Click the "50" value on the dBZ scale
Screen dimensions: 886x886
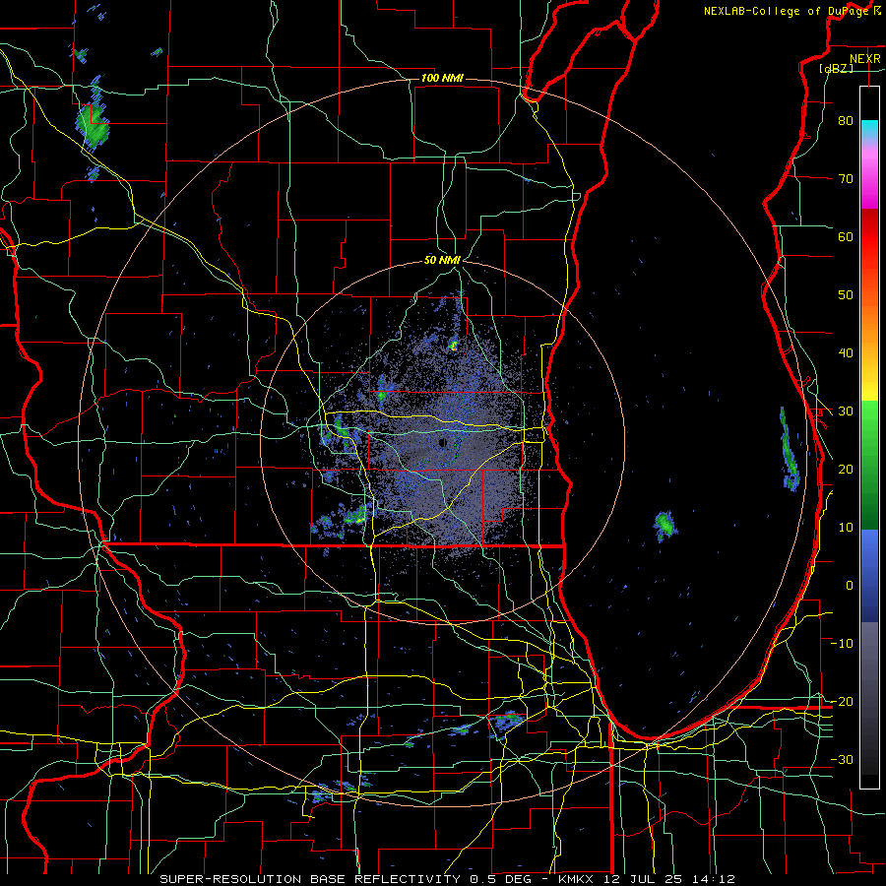click(x=846, y=295)
